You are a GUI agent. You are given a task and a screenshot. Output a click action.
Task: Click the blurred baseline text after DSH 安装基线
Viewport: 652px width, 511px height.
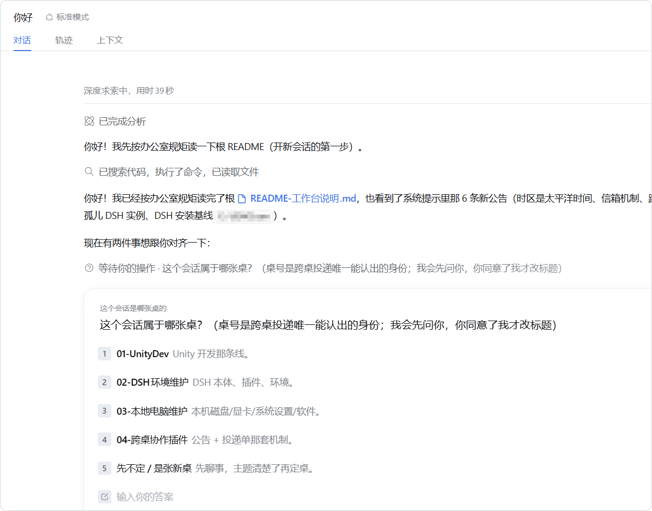pyautogui.click(x=244, y=216)
